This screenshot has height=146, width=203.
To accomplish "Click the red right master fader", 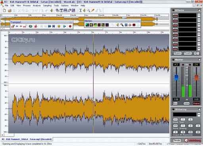I will pos(196,78).
